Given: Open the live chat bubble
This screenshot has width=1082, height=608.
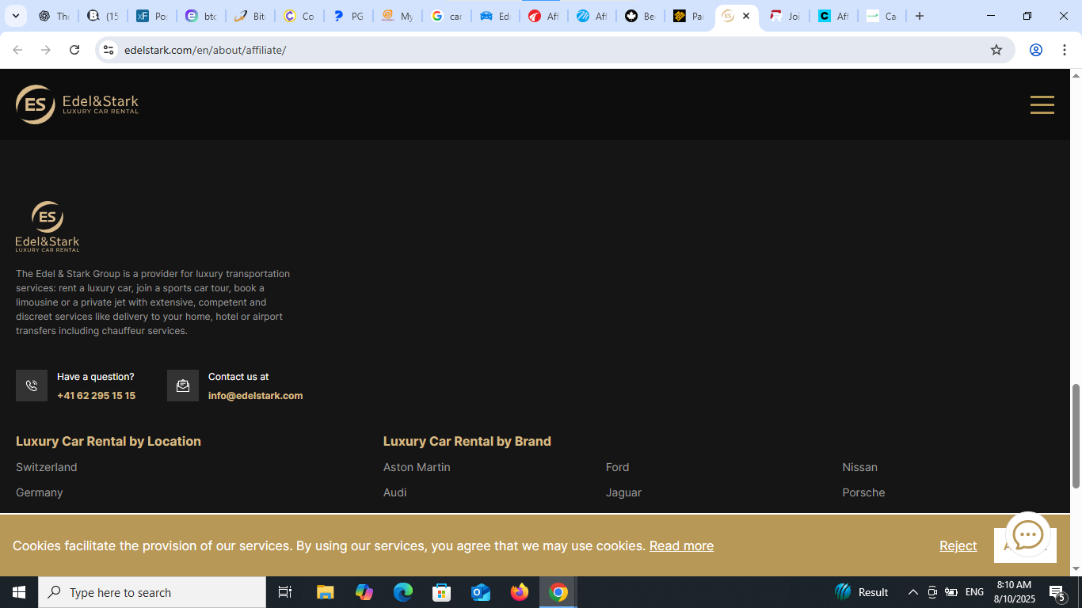Looking at the screenshot, I should coord(1028,535).
